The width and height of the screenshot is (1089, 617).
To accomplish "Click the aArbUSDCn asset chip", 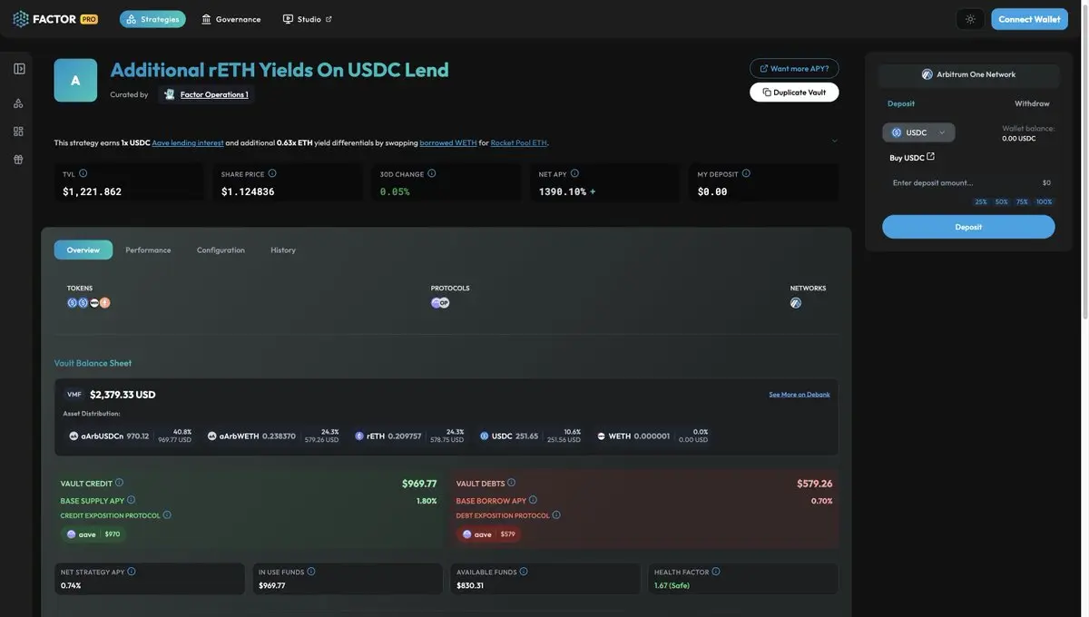I will [131, 436].
